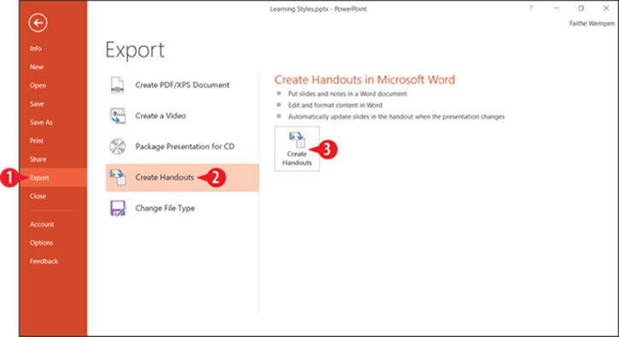This screenshot has height=337, width=619.
Task: Click Close in the sidebar
Action: tap(38, 196)
